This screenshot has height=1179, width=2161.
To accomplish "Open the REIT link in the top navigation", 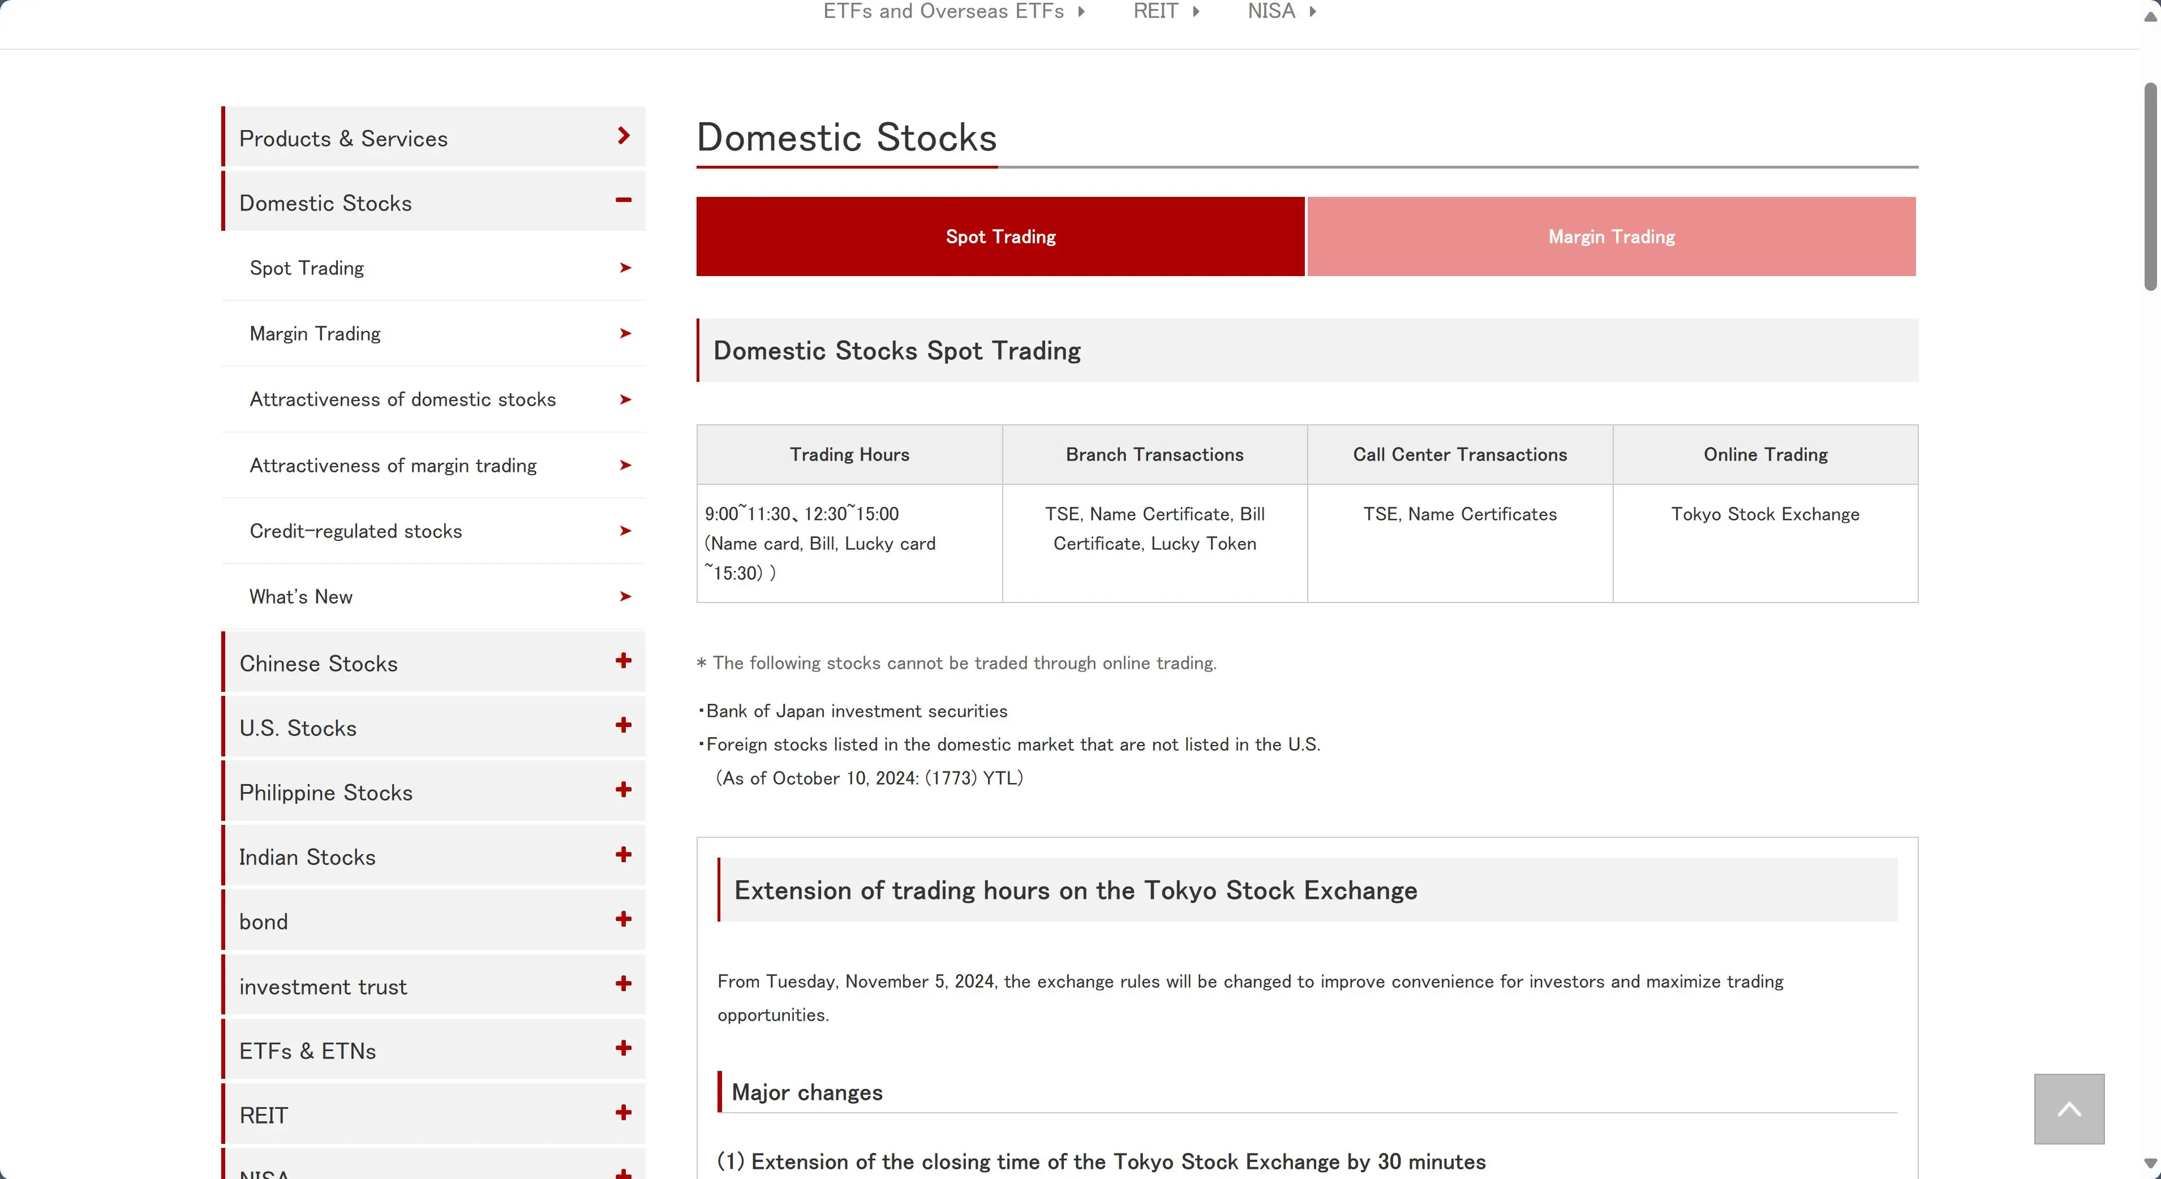I will 1155,11.
